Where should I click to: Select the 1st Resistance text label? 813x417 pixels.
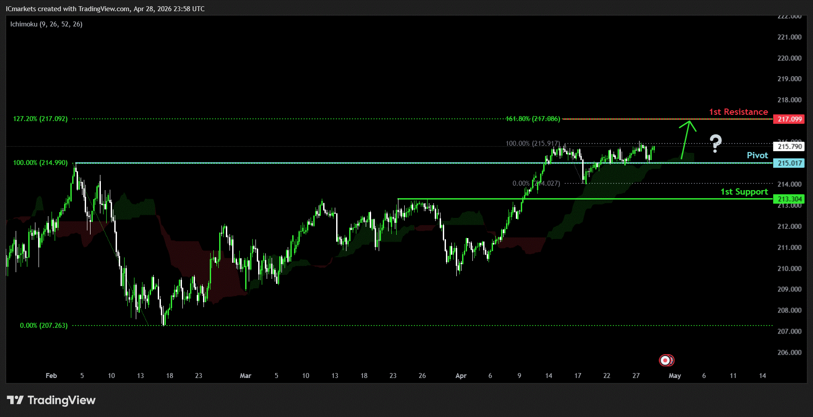(738, 112)
